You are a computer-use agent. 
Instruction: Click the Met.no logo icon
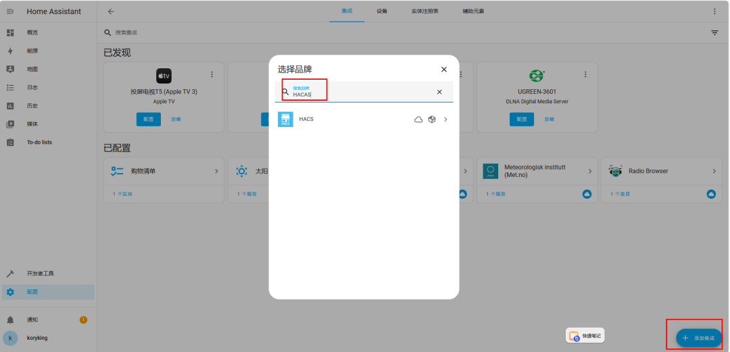491,172
